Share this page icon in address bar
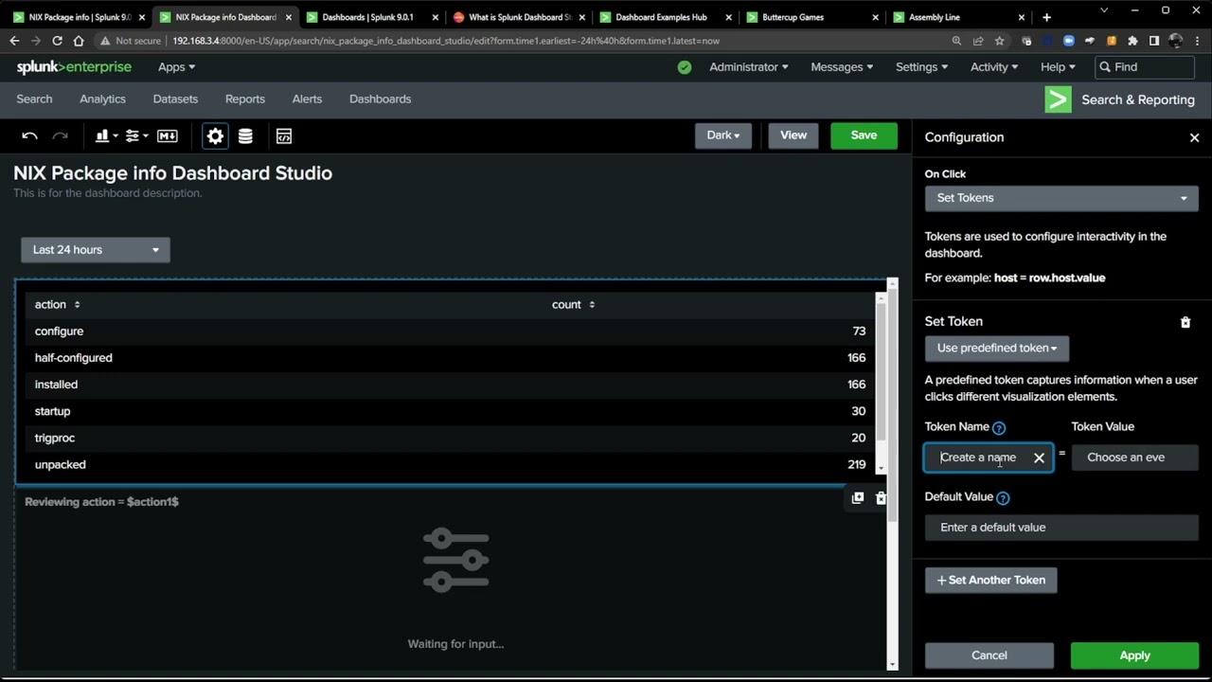 pyautogui.click(x=979, y=41)
